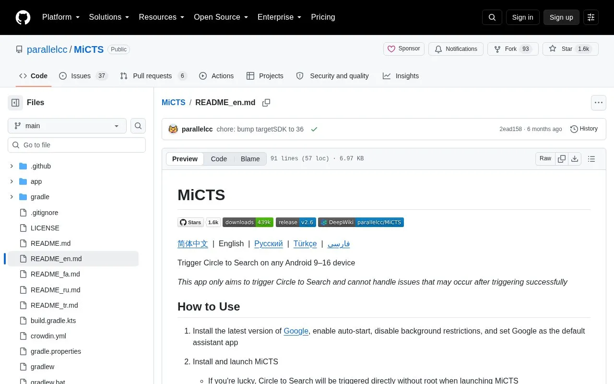614x384 pixels.
Task: Open the Issues tab
Action: [x=83, y=76]
